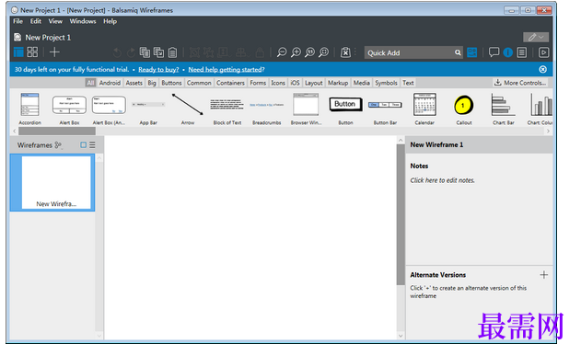Click the zoom to fit icon
Image resolution: width=581 pixels, height=355 pixels.
[x=324, y=52]
